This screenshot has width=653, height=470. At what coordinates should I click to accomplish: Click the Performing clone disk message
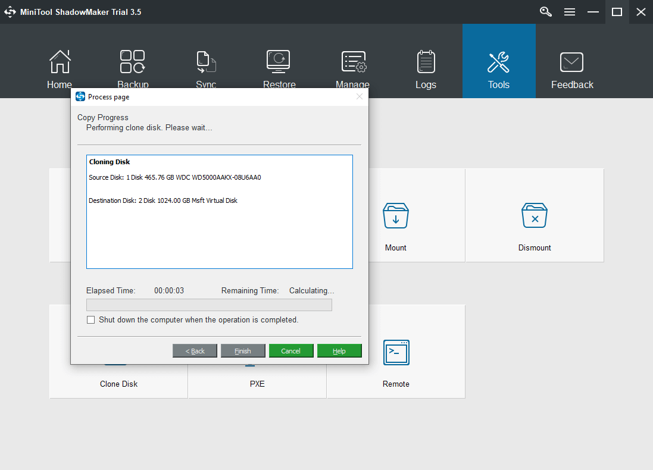tap(149, 128)
